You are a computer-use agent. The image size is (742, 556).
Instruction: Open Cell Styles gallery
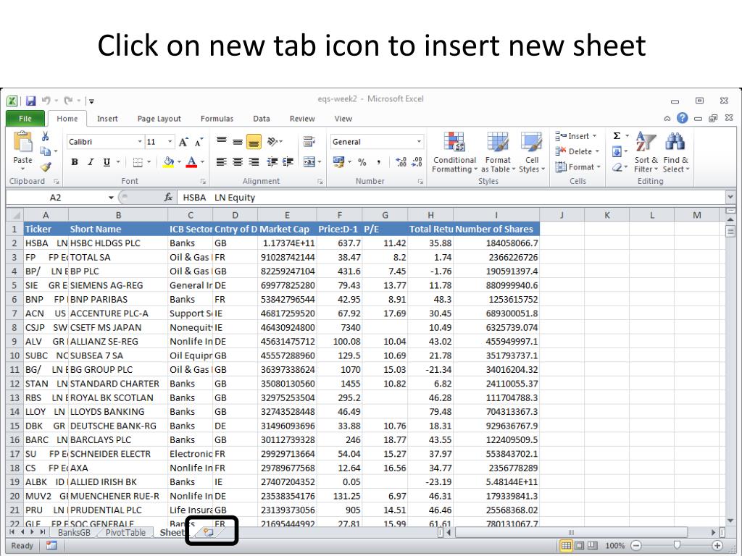point(531,152)
